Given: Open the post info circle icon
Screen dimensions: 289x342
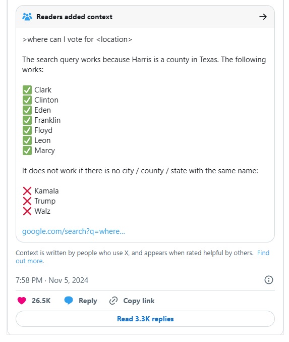Looking at the screenshot, I should click(x=268, y=280).
